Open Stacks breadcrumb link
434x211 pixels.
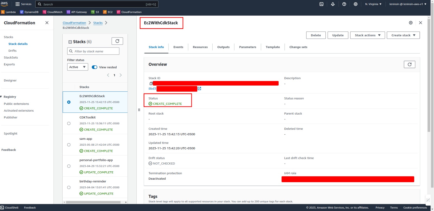[x=98, y=23]
